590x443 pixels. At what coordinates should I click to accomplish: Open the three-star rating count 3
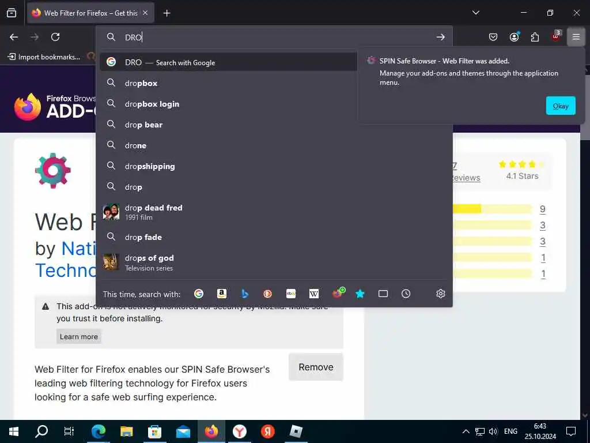click(543, 242)
